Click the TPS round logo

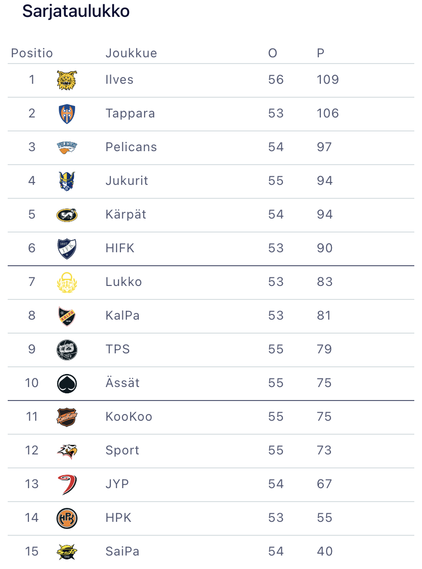67,349
